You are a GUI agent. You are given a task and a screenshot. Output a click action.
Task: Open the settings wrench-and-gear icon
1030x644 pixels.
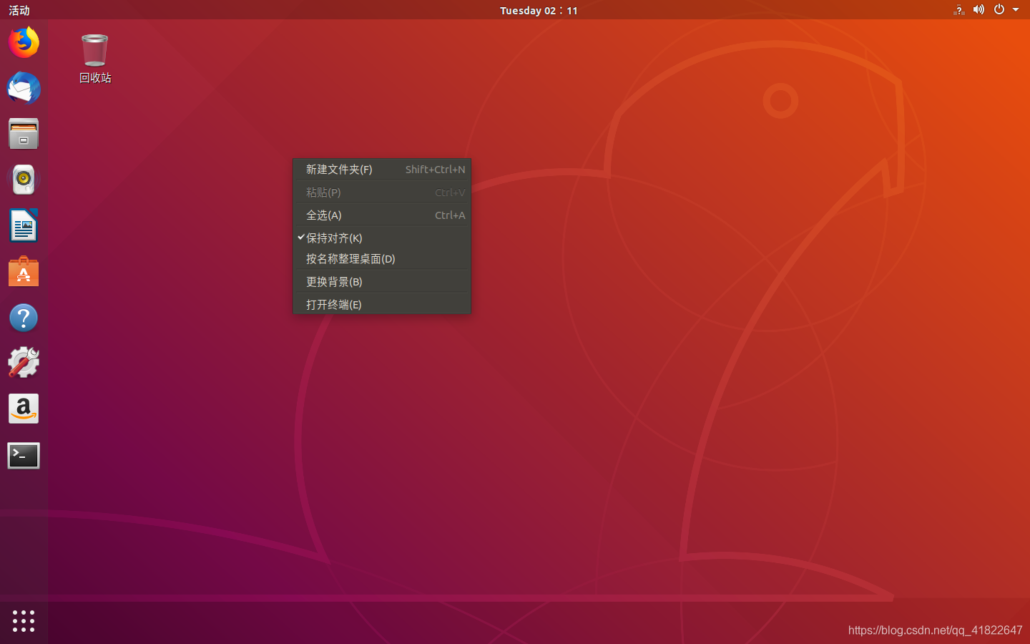24,363
